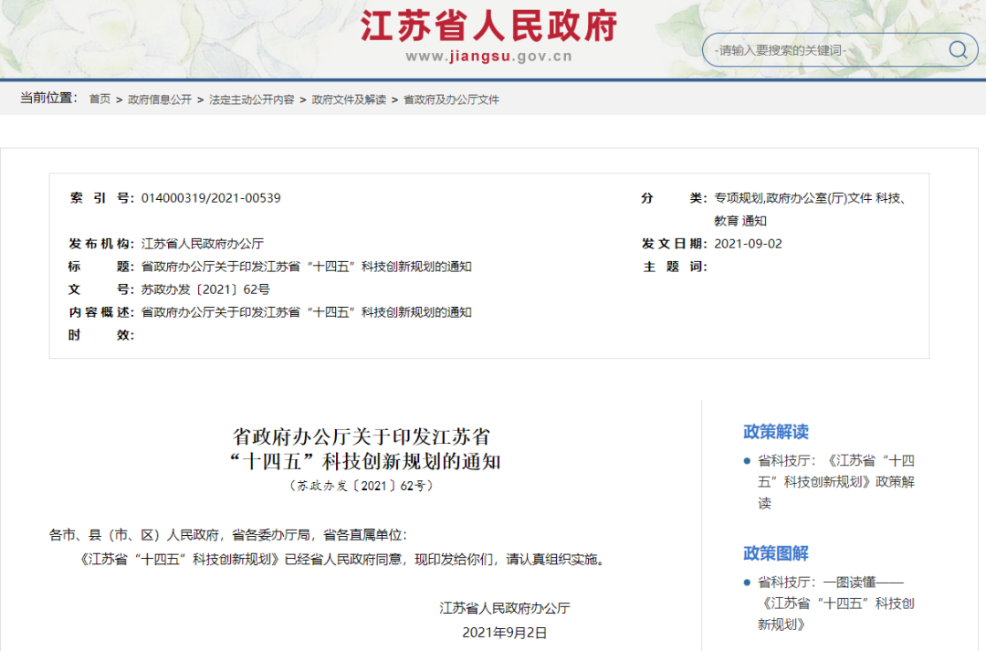Click the magnifier search icon
The image size is (986, 651).
[958, 50]
